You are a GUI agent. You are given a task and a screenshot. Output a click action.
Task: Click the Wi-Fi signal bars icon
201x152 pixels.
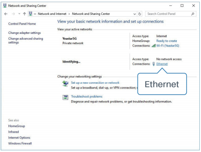click(x=154, y=46)
